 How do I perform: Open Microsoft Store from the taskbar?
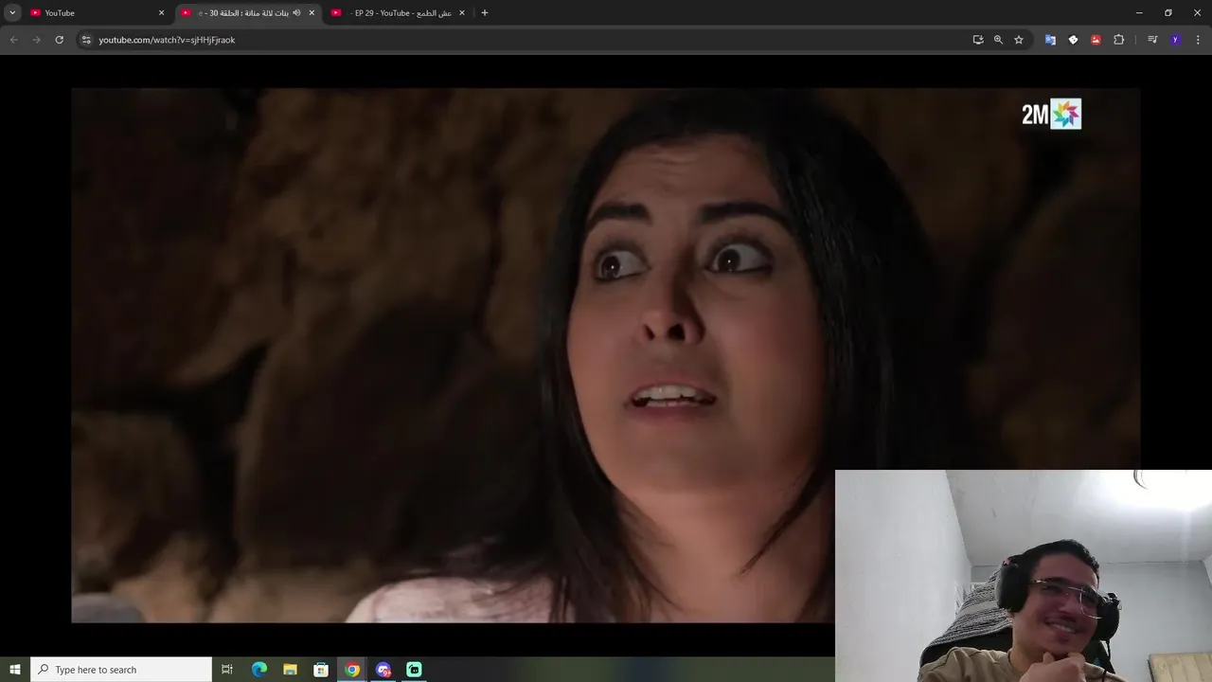pyautogui.click(x=321, y=670)
